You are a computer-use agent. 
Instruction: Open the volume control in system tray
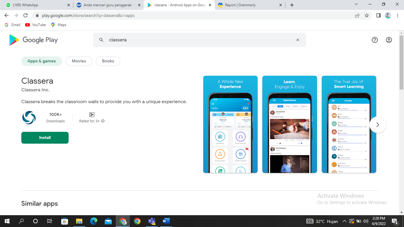tap(366, 221)
